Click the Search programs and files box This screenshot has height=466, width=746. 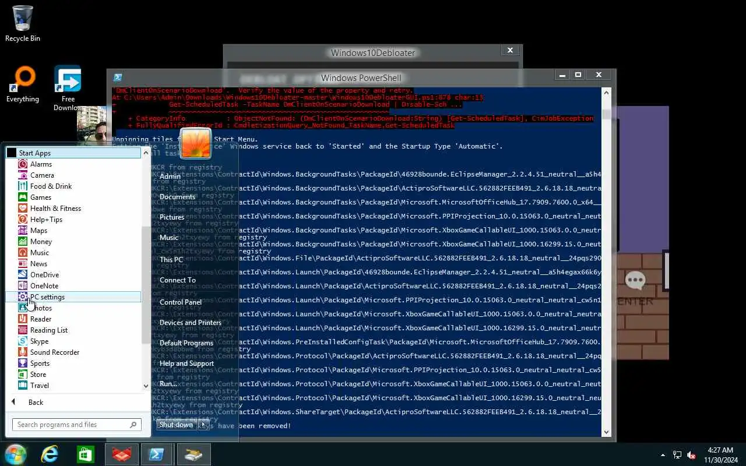77,425
